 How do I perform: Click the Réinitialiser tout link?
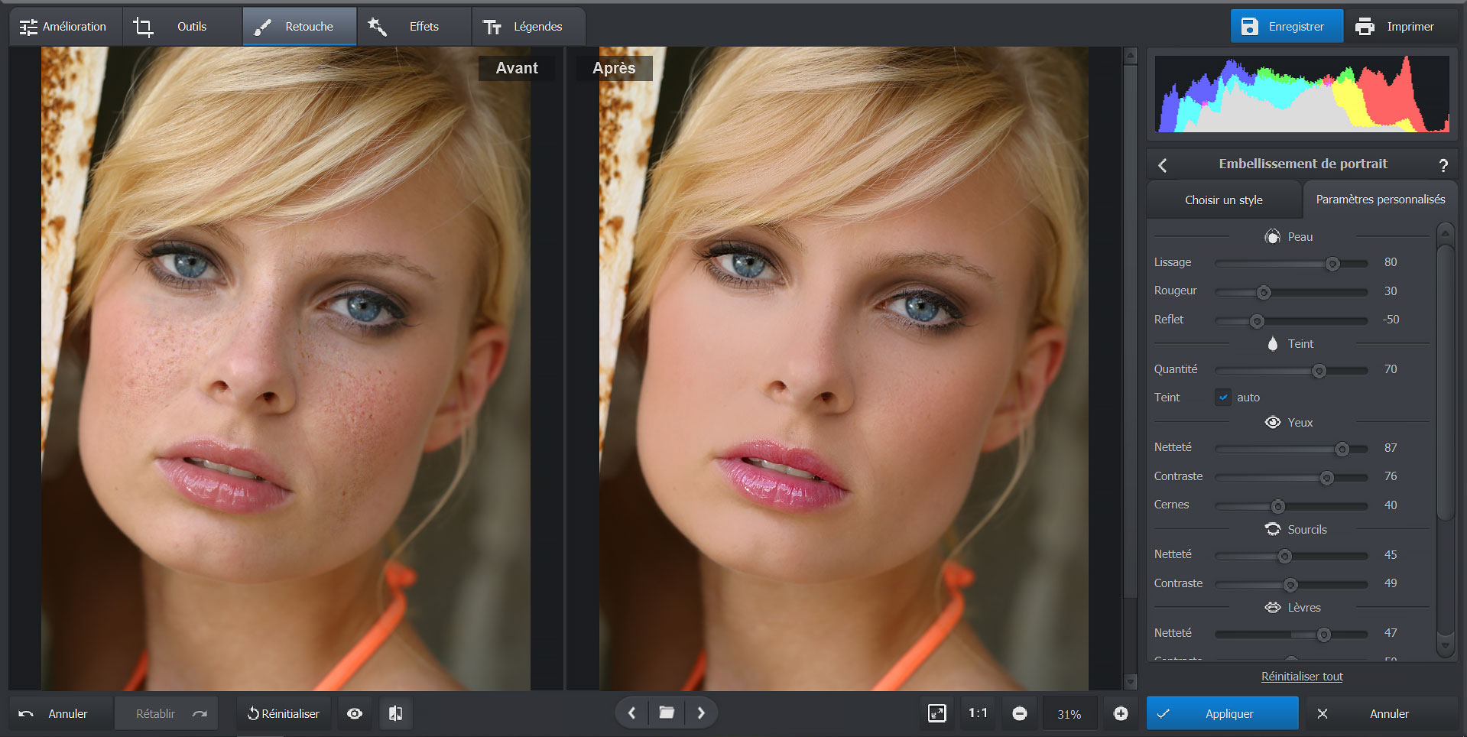click(1302, 677)
